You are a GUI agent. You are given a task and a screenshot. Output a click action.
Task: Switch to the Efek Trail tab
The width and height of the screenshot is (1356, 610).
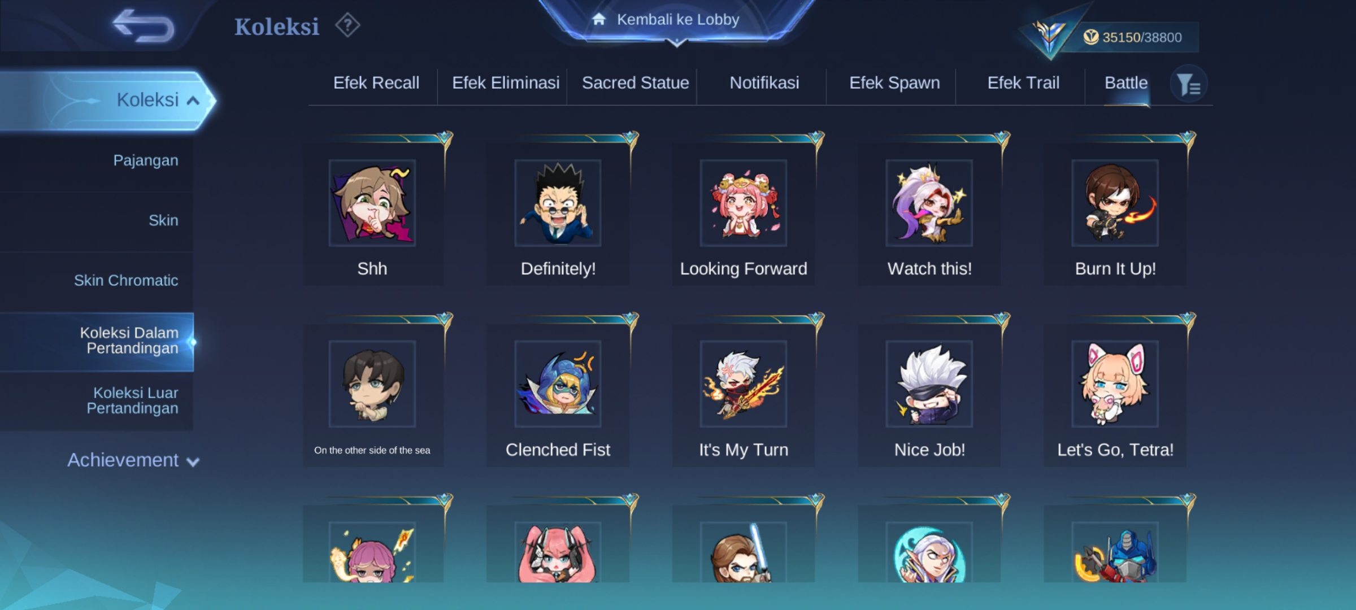[x=1023, y=83]
